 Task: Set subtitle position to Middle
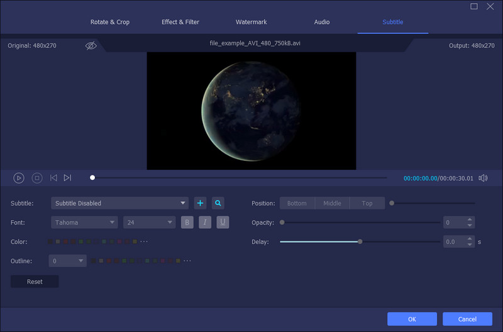[x=332, y=203]
